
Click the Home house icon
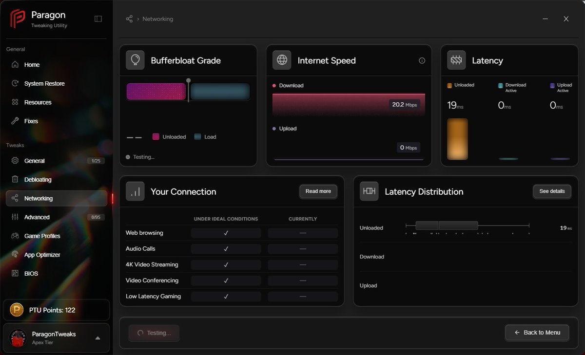click(15, 65)
